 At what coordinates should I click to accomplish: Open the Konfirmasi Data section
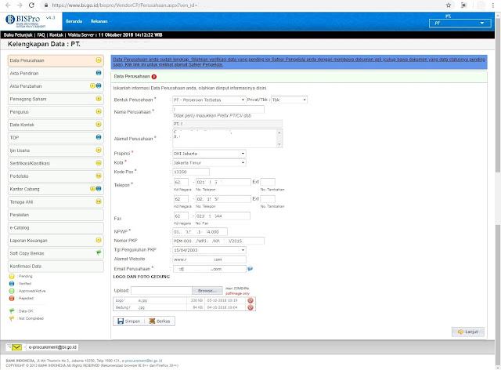click(x=56, y=266)
